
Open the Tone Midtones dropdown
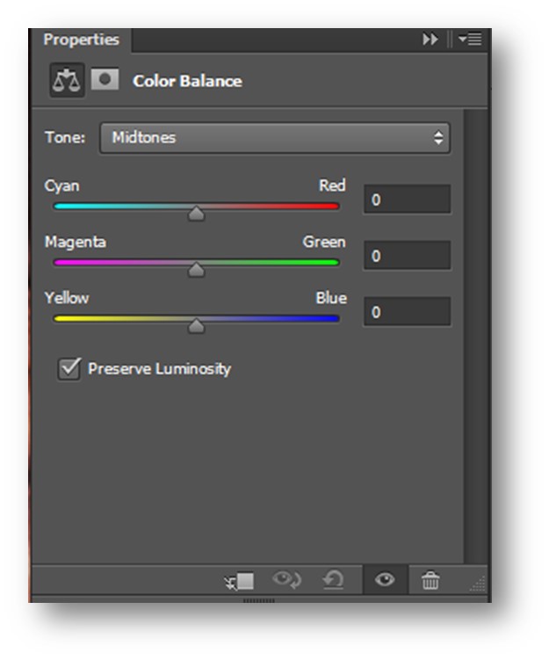coord(274,138)
